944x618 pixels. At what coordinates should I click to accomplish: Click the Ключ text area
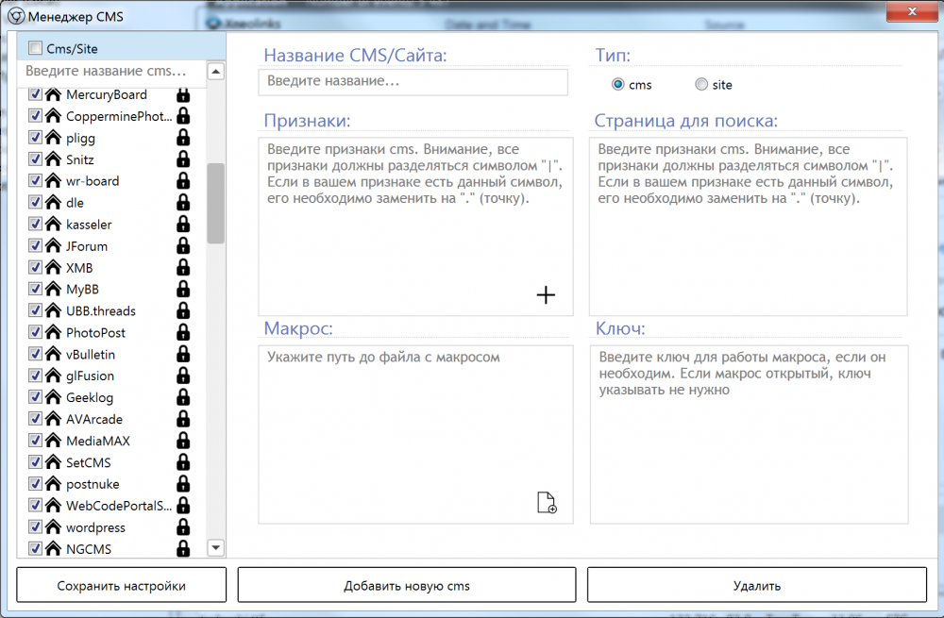coord(749,434)
